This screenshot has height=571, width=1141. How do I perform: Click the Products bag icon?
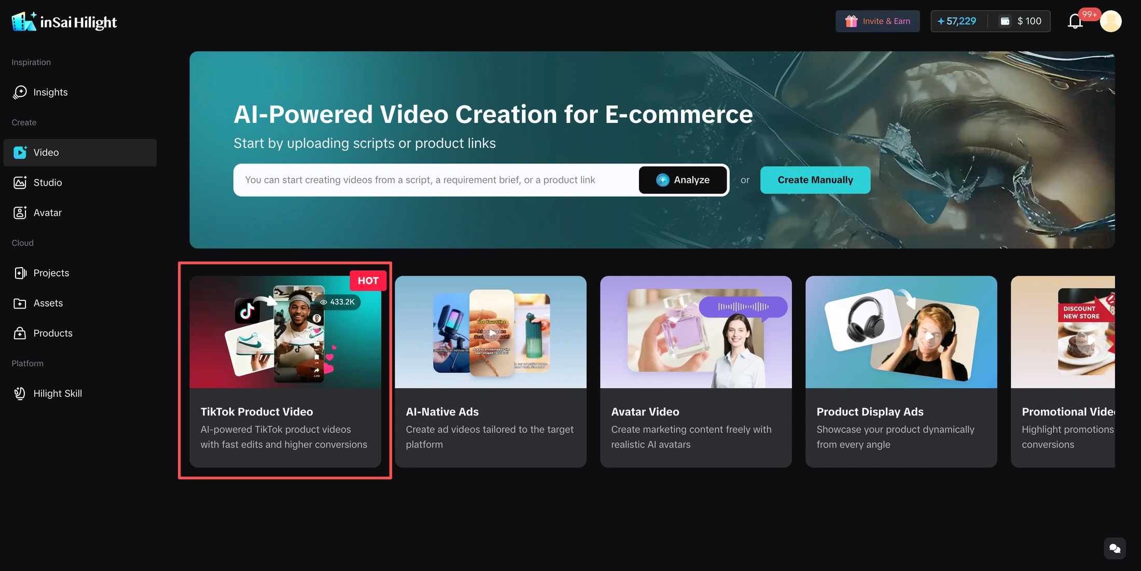pyautogui.click(x=20, y=333)
